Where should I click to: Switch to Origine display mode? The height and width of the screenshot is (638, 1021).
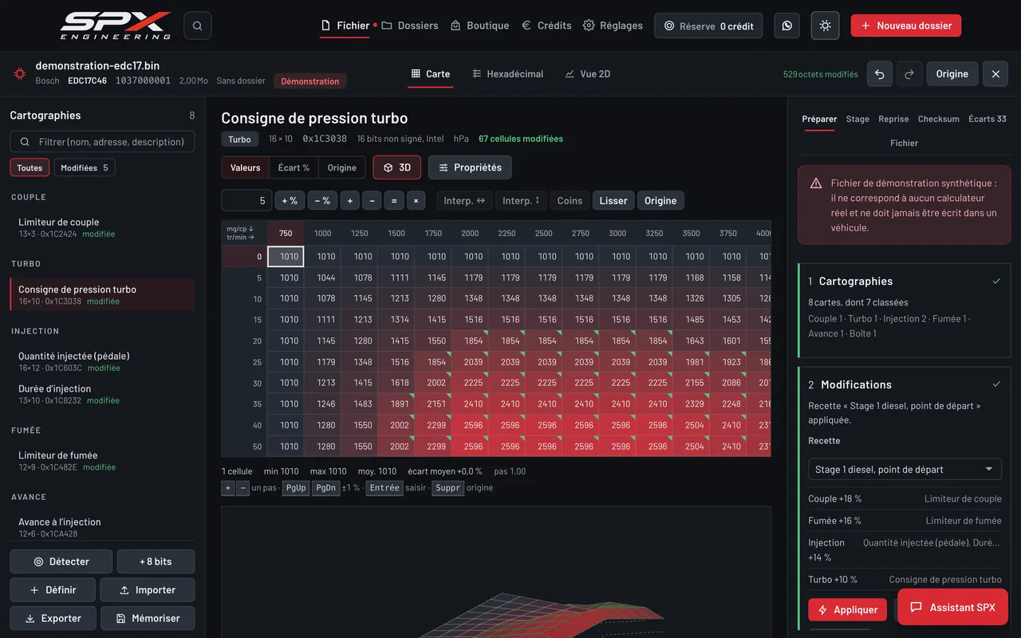tap(342, 167)
